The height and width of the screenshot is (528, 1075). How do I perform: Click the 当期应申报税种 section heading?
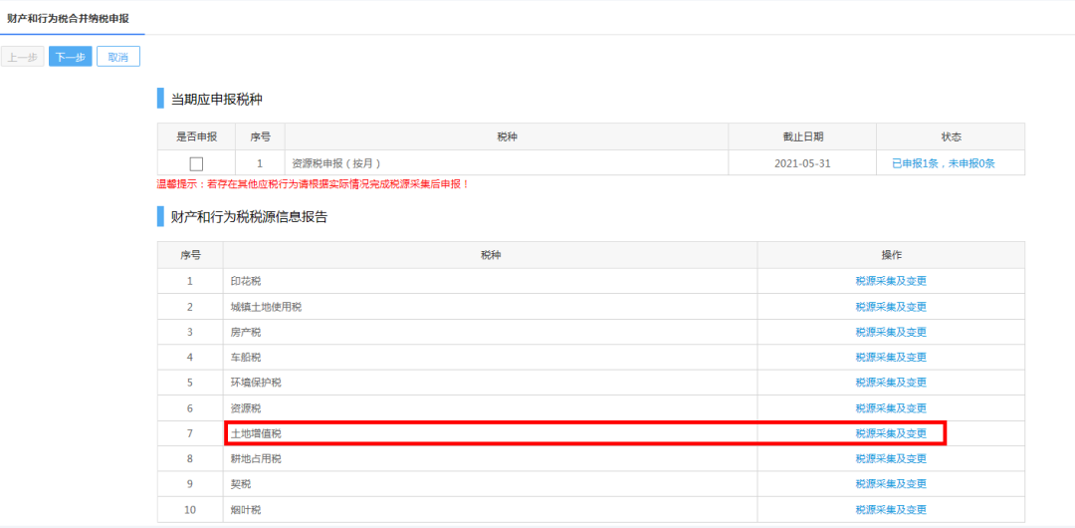tap(217, 99)
